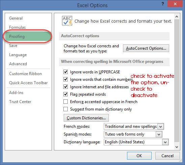This screenshot has width=185, height=165.
Task: Click the vertical scrollbar thumb
Action: point(177,80)
